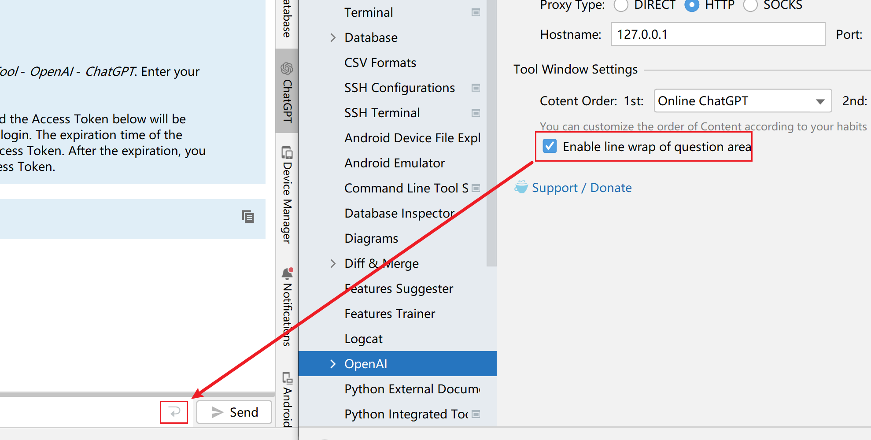This screenshot has width=871, height=440.
Task: Click the settings tree vertical scrollbar
Action: coord(491,132)
